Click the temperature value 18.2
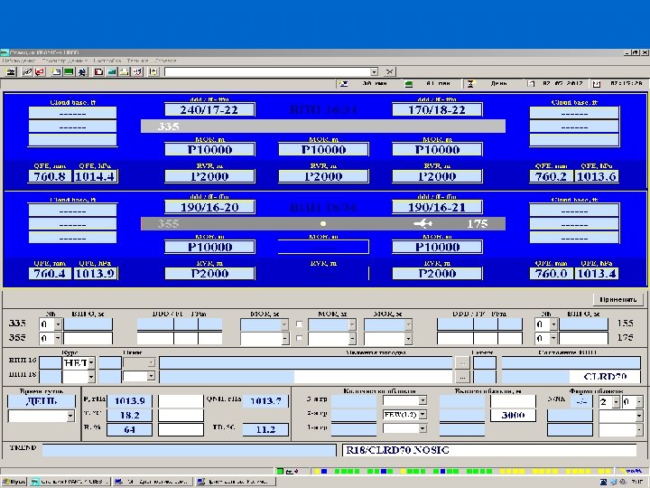Viewport: 650px width, 488px height. 129,415
